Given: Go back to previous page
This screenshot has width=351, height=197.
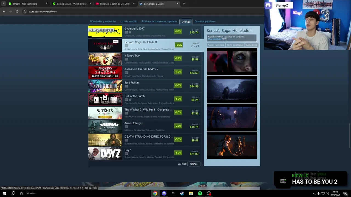Looking at the screenshot, I should click(4, 11).
